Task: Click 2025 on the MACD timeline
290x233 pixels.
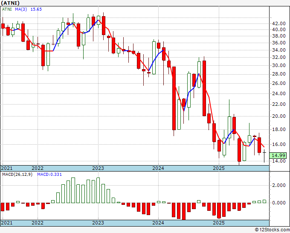Action: click(219, 223)
